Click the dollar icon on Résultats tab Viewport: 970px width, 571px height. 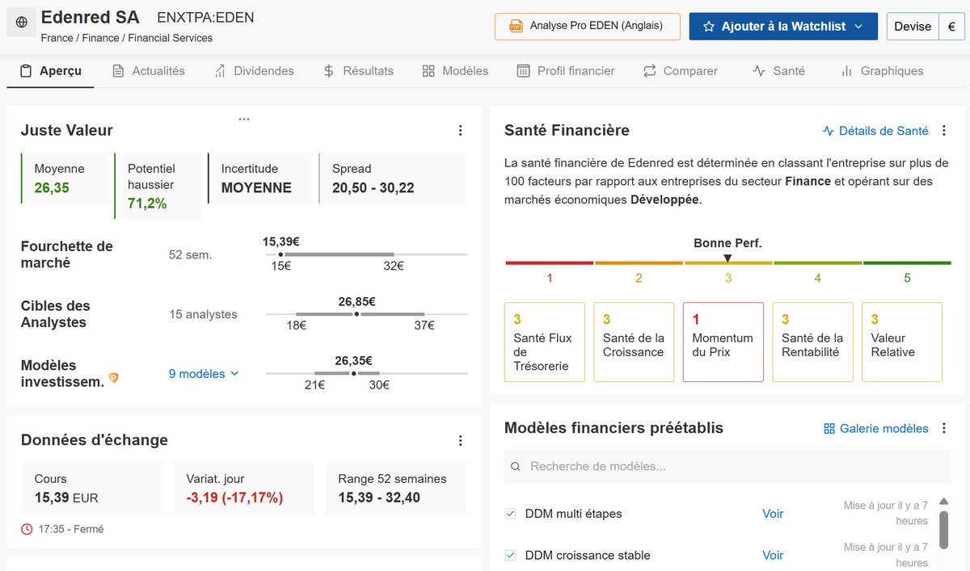point(328,71)
